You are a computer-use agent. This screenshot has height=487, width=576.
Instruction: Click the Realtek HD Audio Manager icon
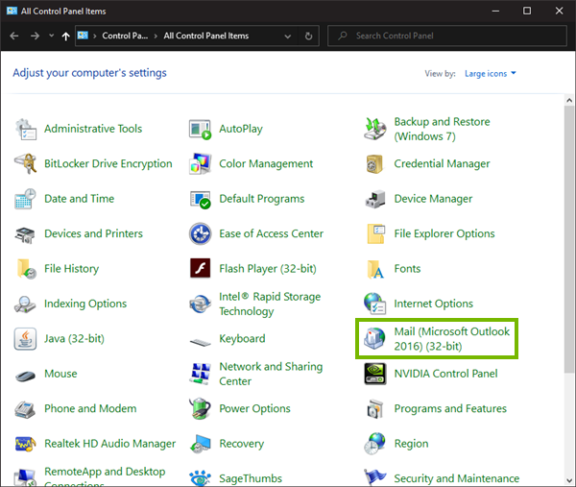point(25,444)
